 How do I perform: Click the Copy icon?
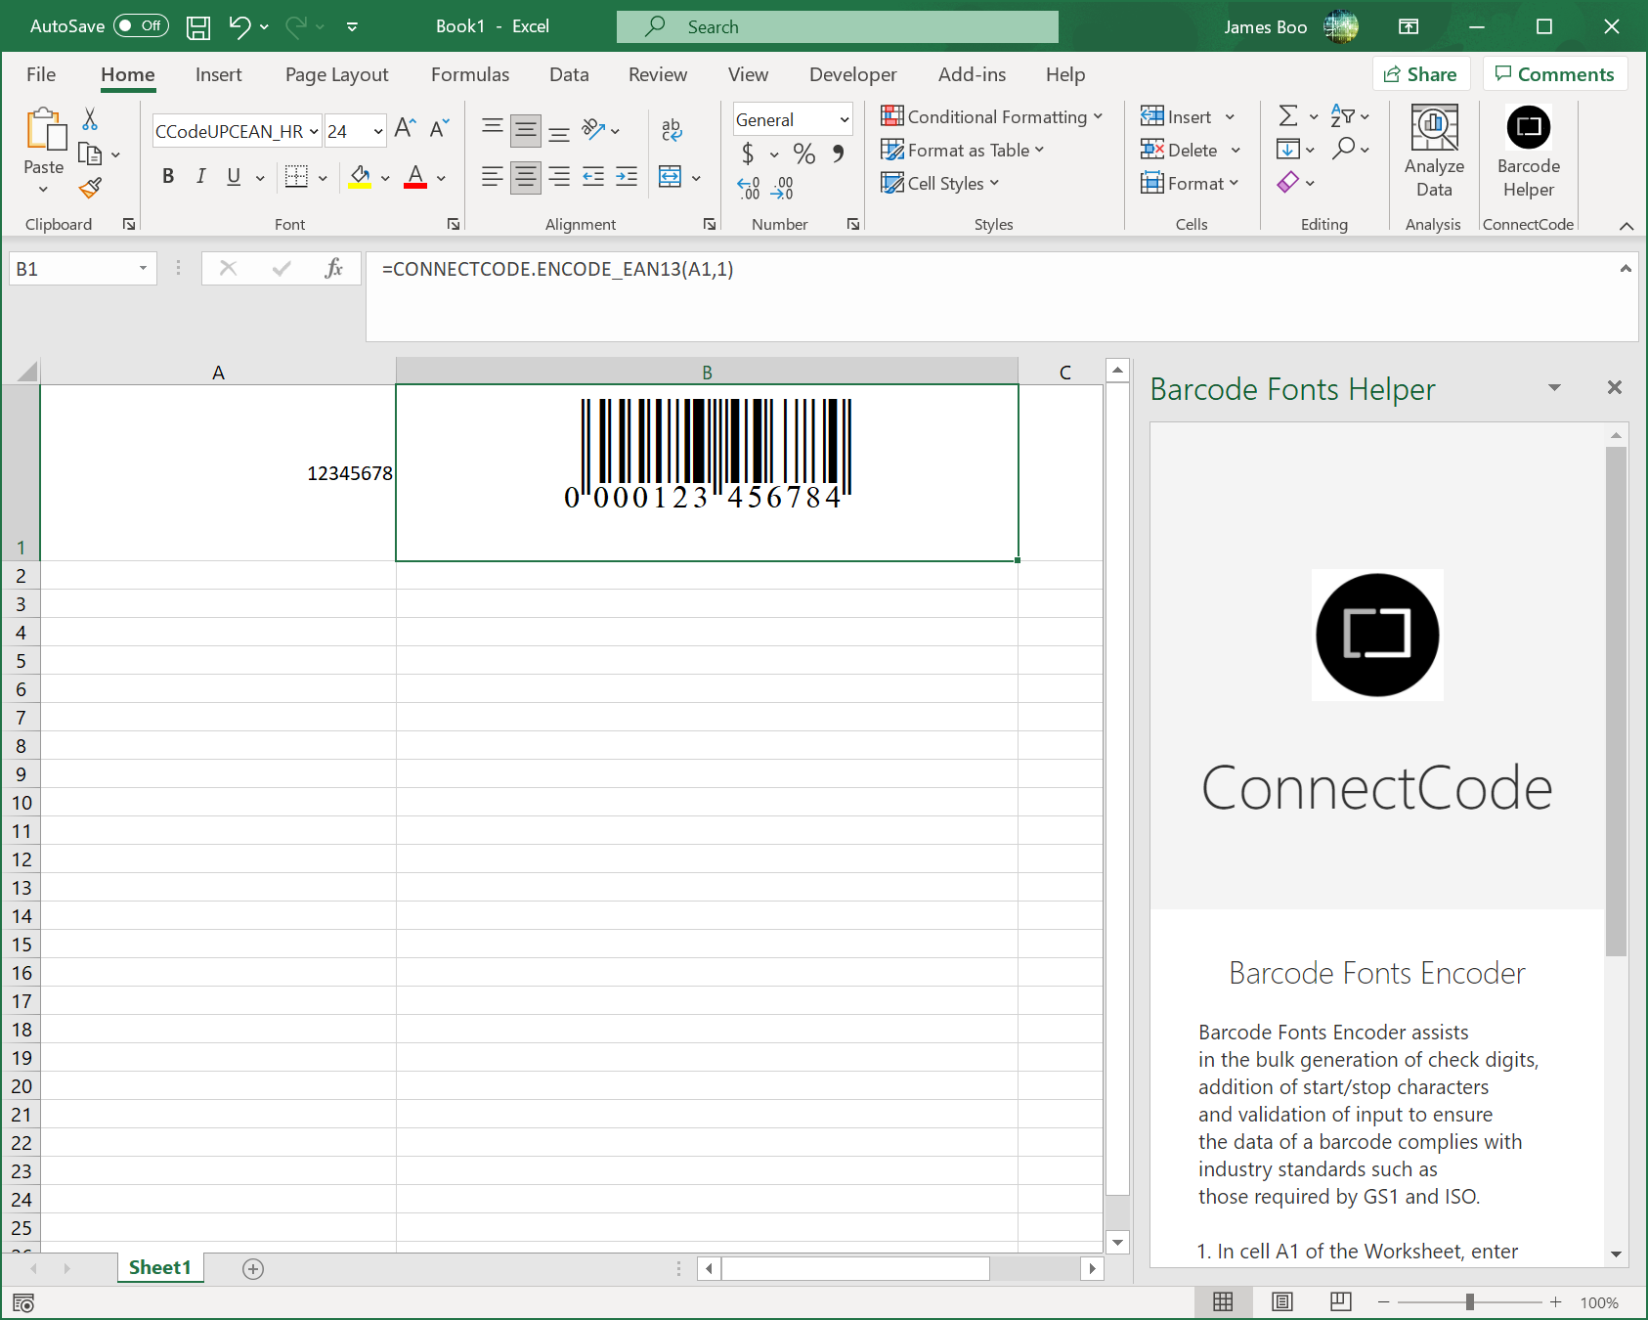coord(90,154)
